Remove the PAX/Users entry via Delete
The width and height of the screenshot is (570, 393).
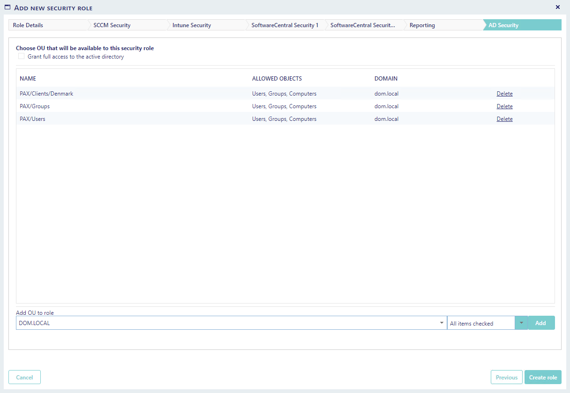point(504,119)
